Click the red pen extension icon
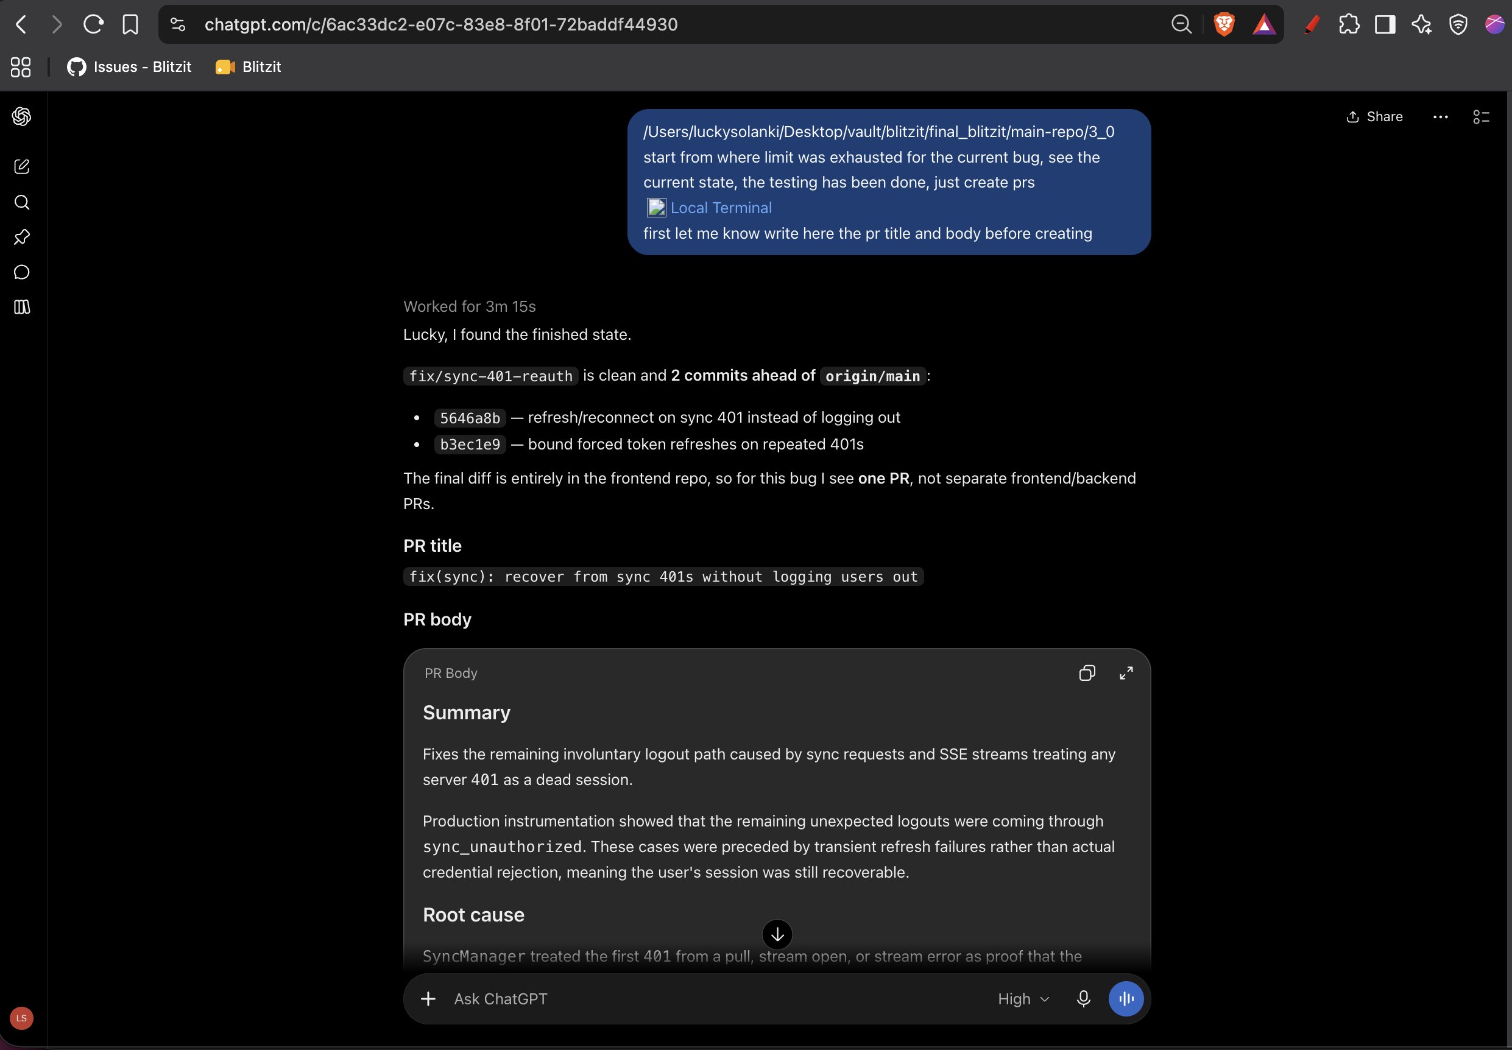This screenshot has height=1050, width=1512. [1312, 25]
